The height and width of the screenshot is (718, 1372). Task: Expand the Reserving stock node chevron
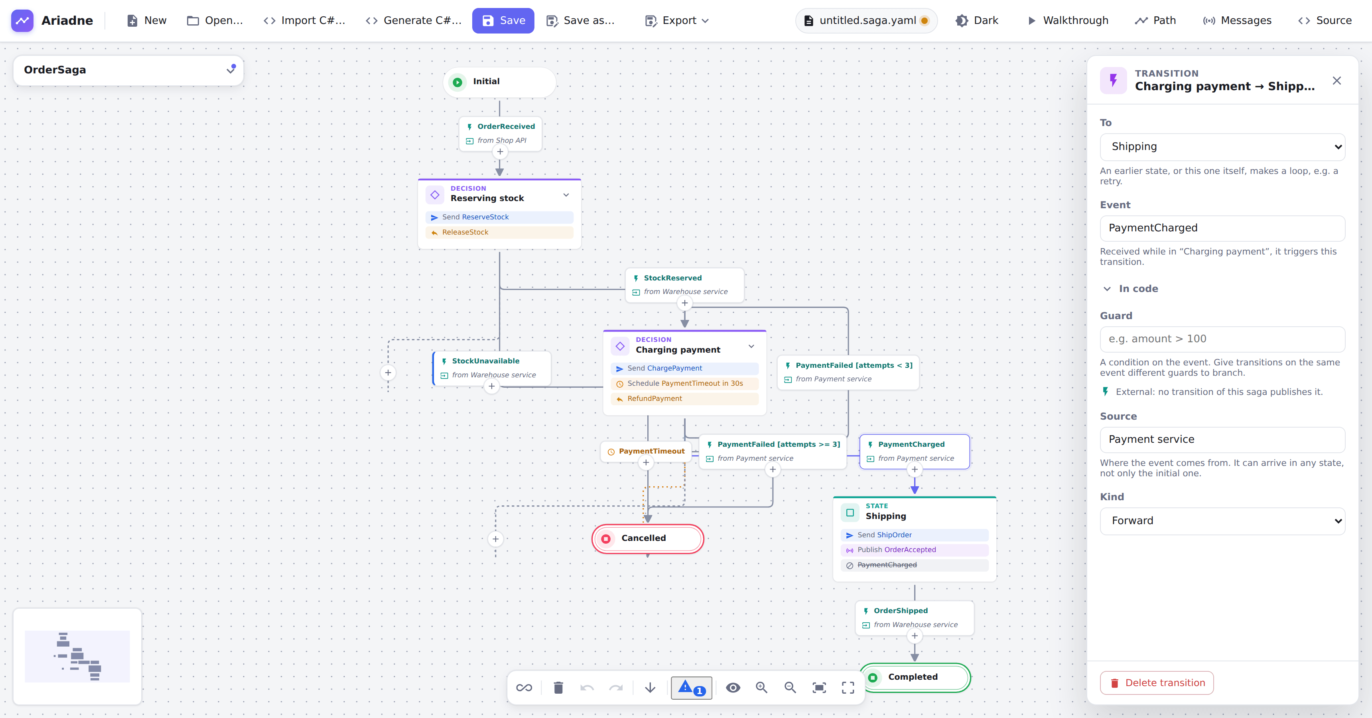(x=566, y=195)
